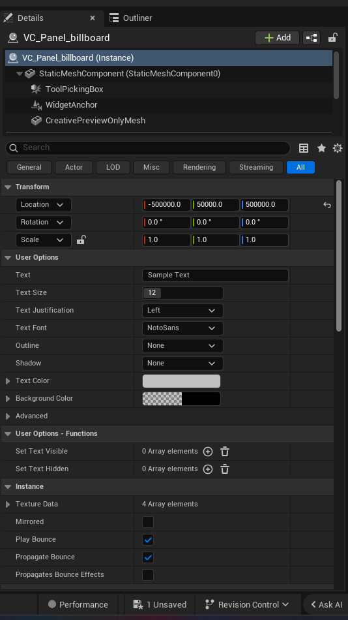Filter by Actor category
The height and width of the screenshot is (620, 348).
pos(74,167)
